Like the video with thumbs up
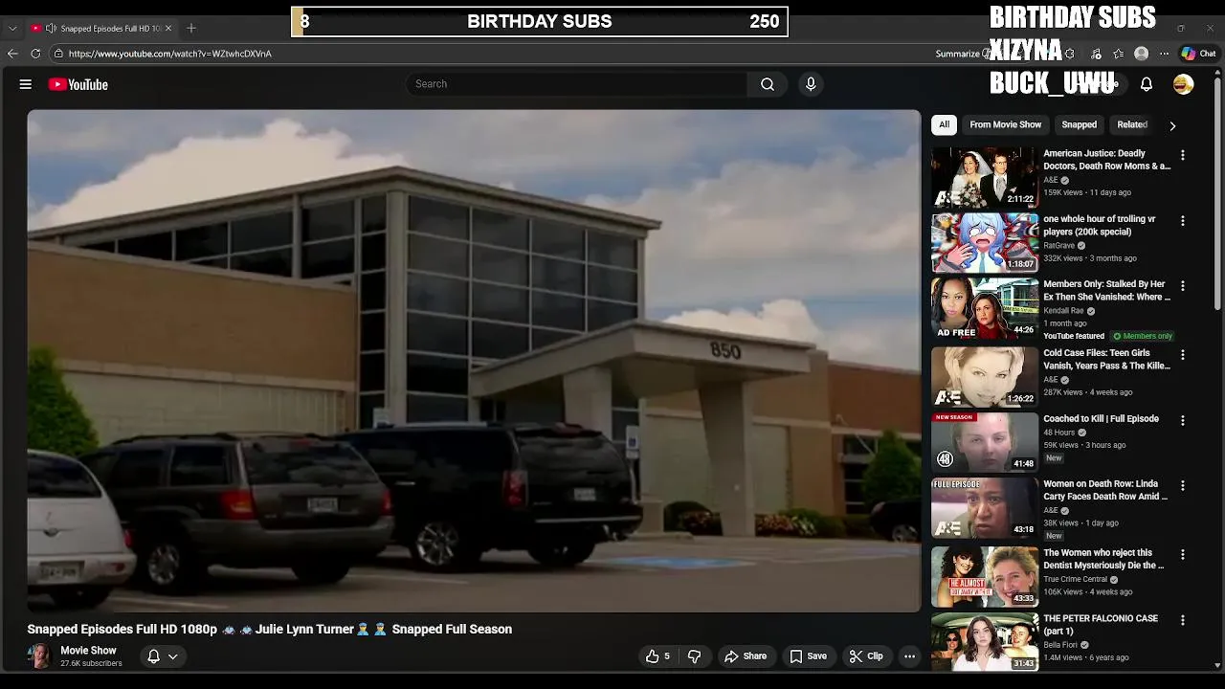Image resolution: width=1225 pixels, height=689 pixels. click(x=657, y=656)
